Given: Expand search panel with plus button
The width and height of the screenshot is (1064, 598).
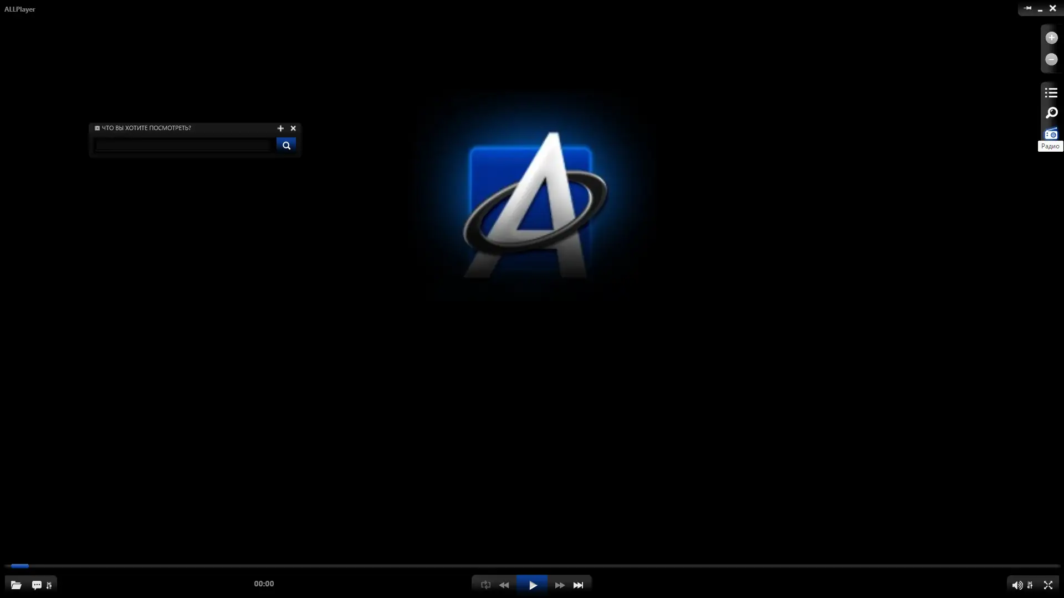Looking at the screenshot, I should click(x=280, y=128).
